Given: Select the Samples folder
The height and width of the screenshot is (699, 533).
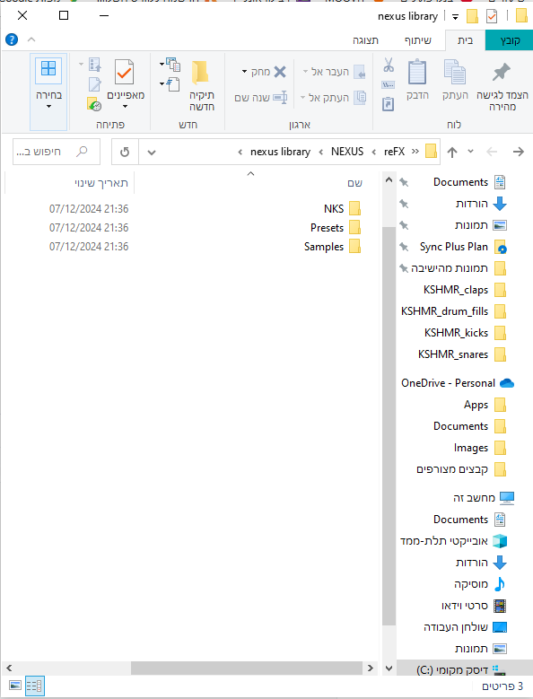Looking at the screenshot, I should [x=332, y=247].
